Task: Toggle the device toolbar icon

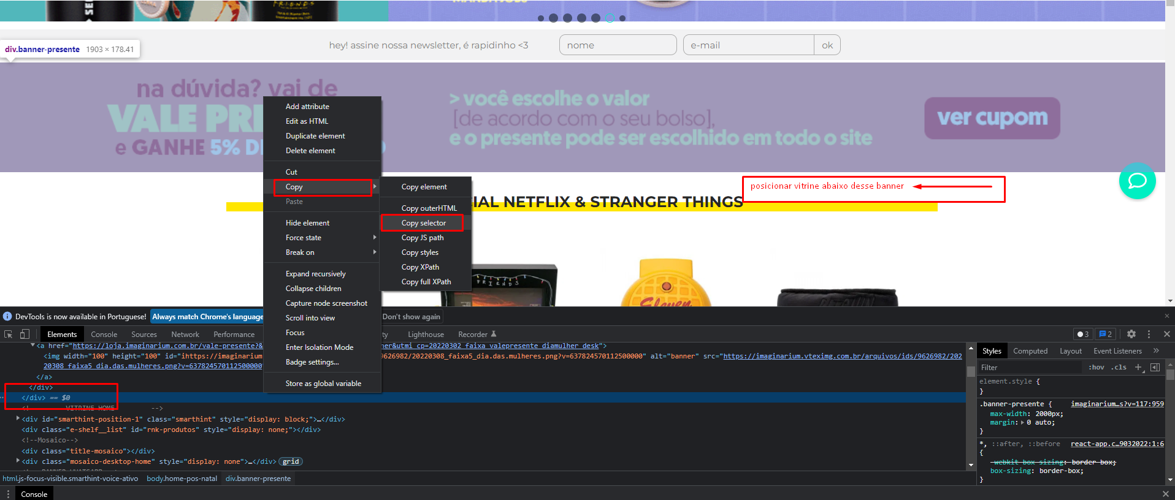Action: [25, 334]
